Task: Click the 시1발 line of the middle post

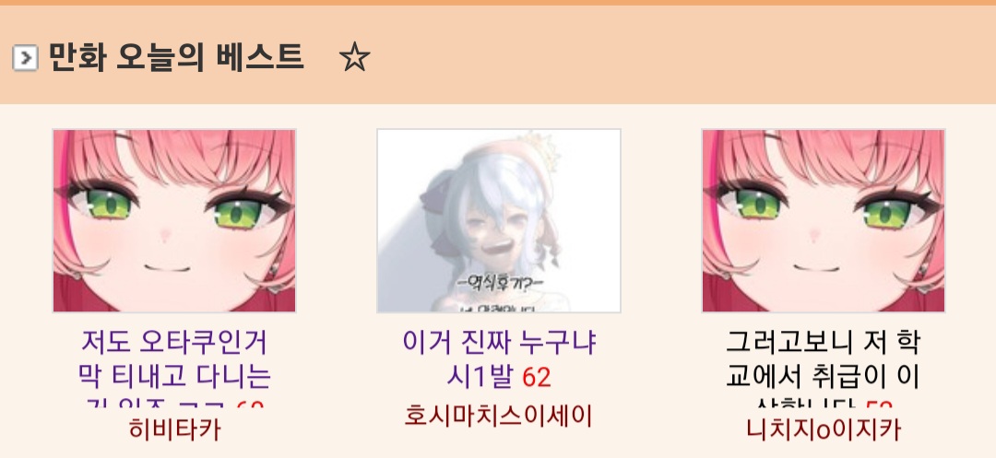Action: (x=479, y=378)
